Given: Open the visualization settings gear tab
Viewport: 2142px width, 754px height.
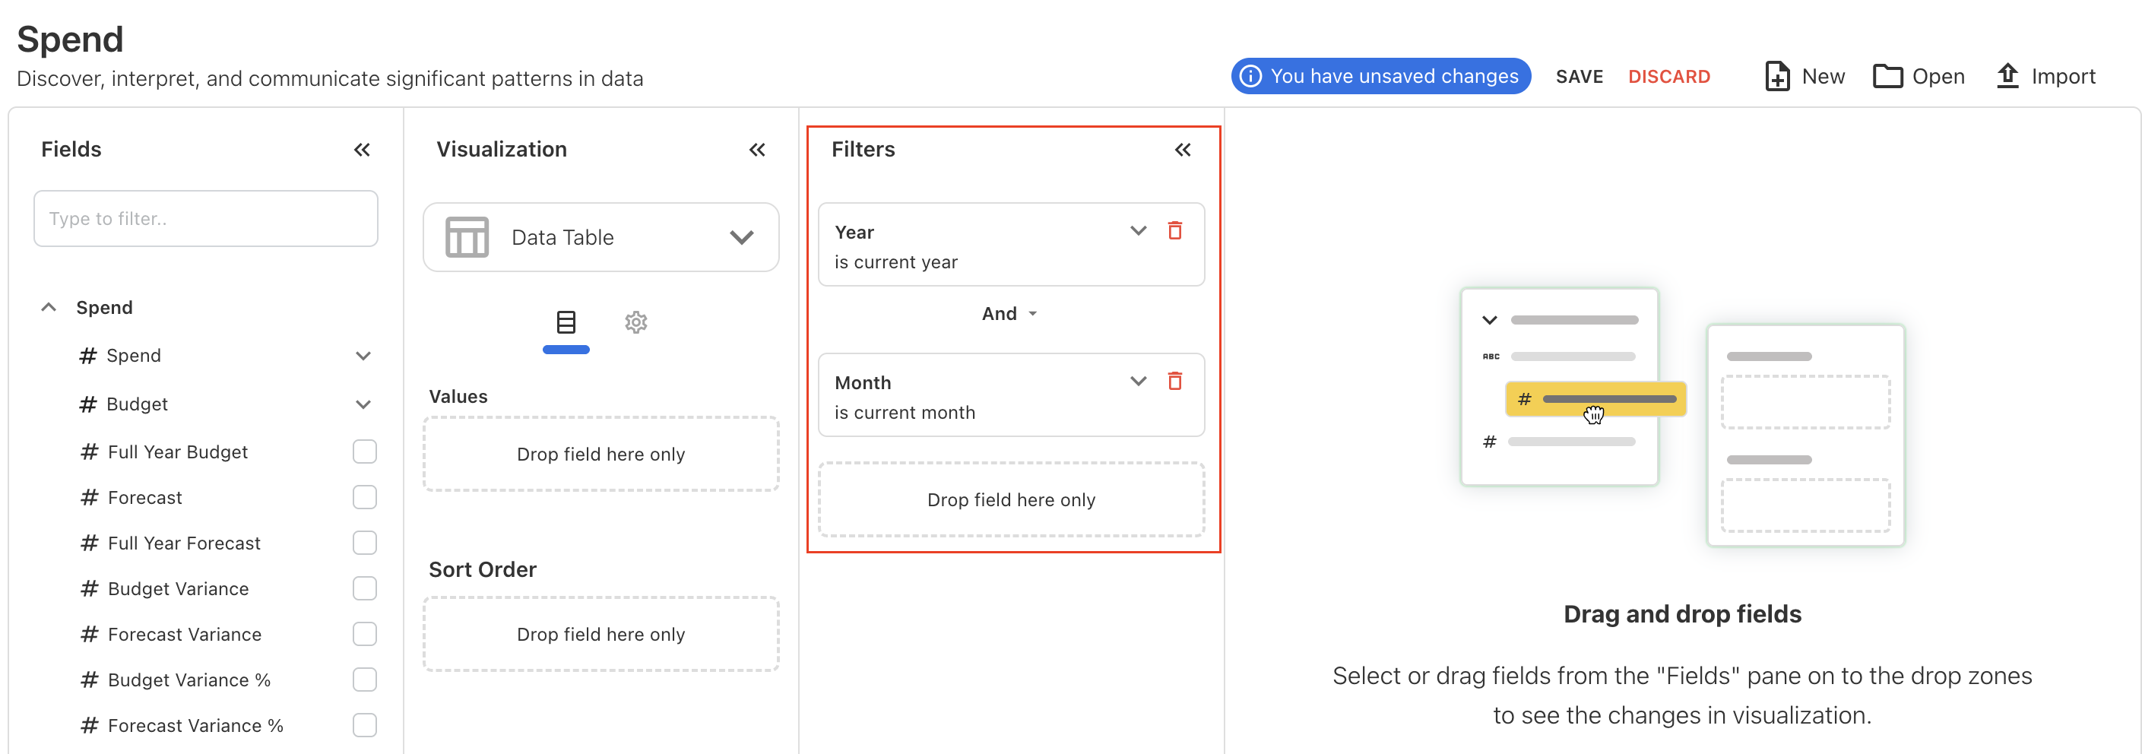Looking at the screenshot, I should [x=635, y=322].
